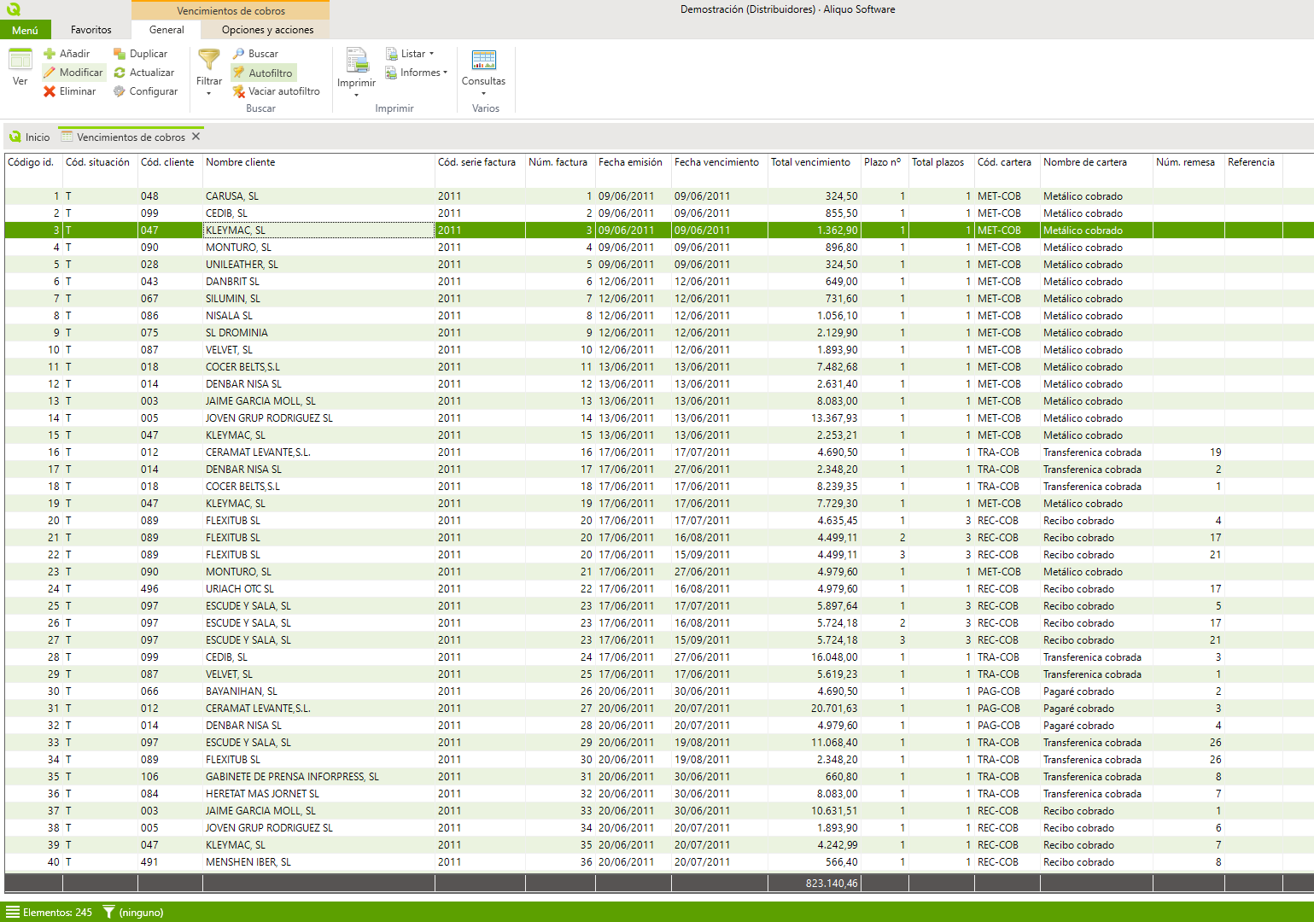Click the 20.701,63 total cell

[x=815, y=709]
